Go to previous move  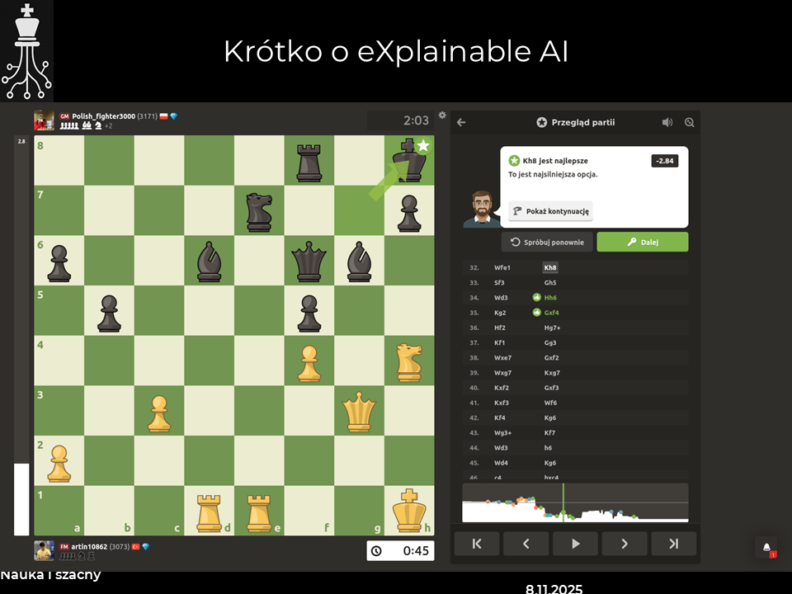click(526, 544)
